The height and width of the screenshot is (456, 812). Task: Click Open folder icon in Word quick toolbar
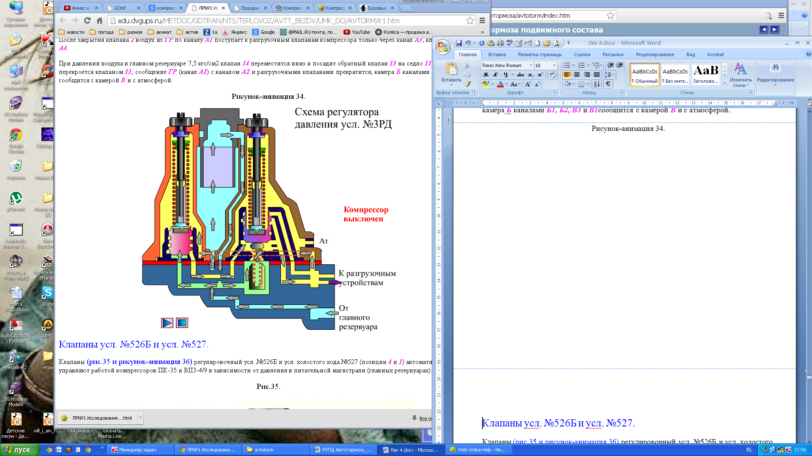click(x=547, y=43)
